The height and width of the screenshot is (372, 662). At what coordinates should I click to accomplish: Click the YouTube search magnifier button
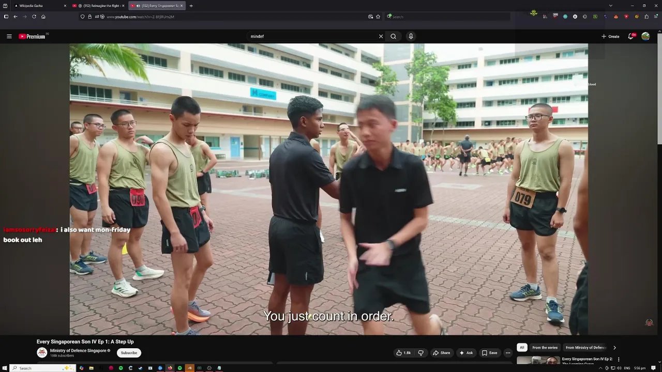394,36
